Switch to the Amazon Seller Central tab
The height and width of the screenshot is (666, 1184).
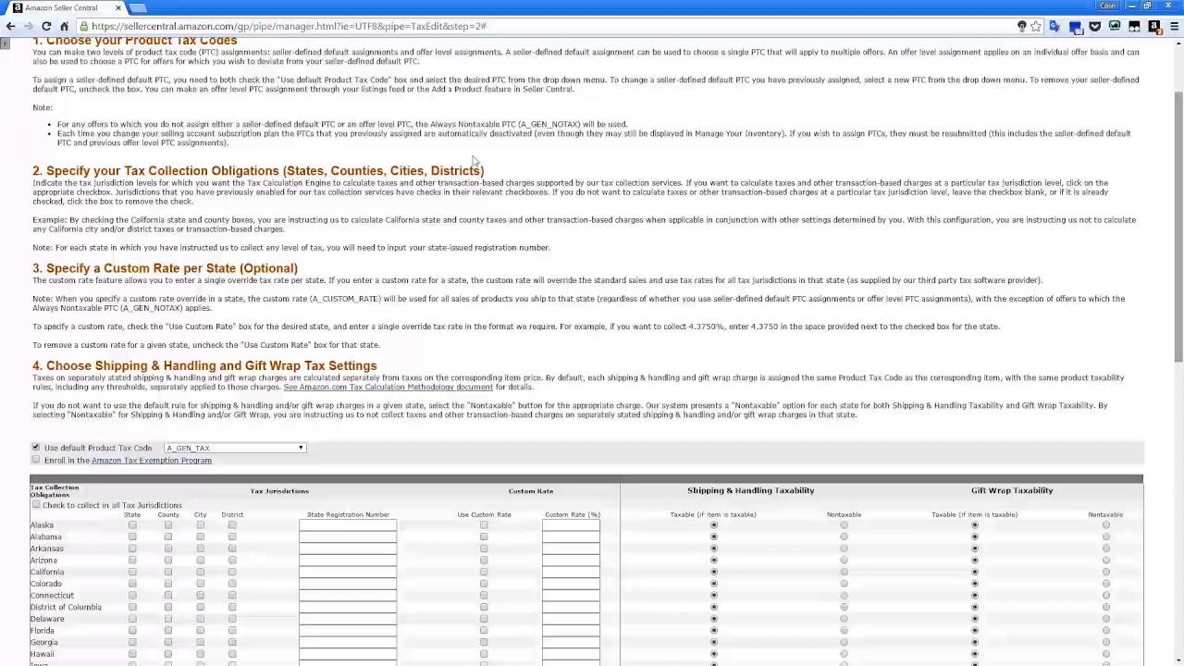(x=65, y=7)
